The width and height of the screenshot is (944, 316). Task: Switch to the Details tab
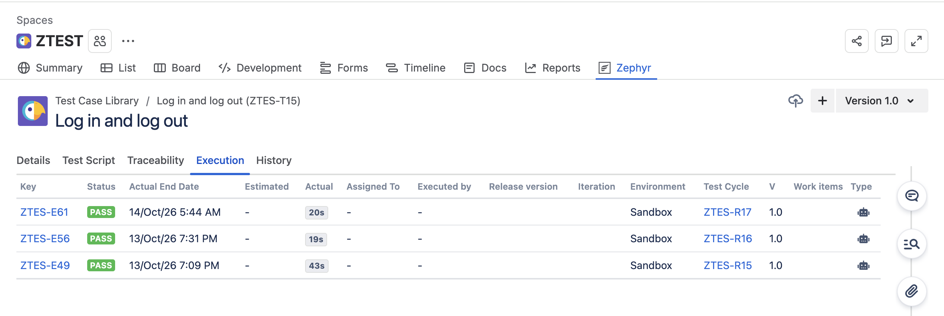pos(33,160)
